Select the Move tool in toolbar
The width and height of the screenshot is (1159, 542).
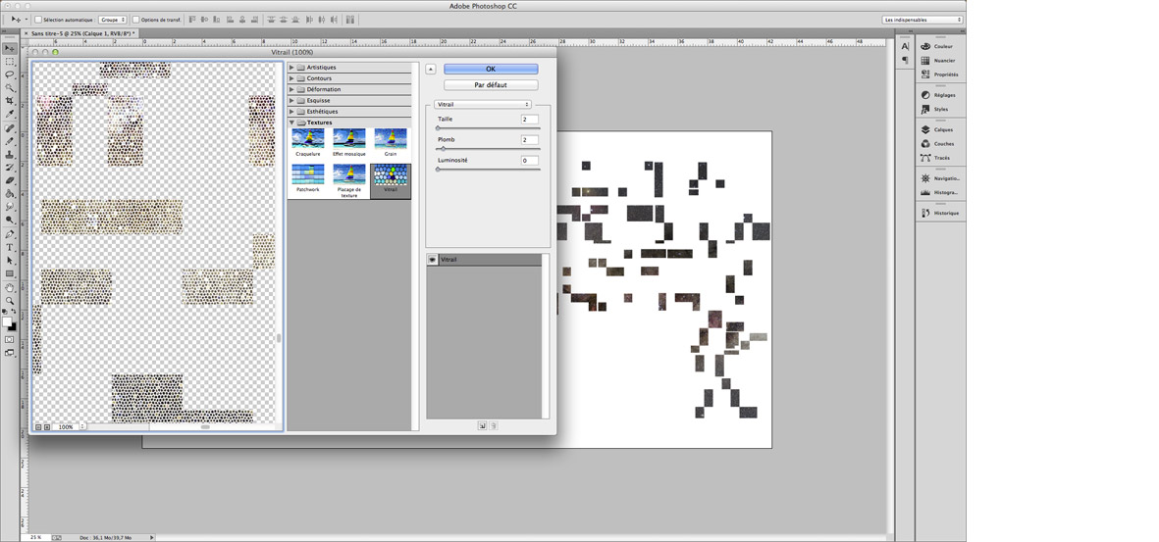click(x=10, y=48)
